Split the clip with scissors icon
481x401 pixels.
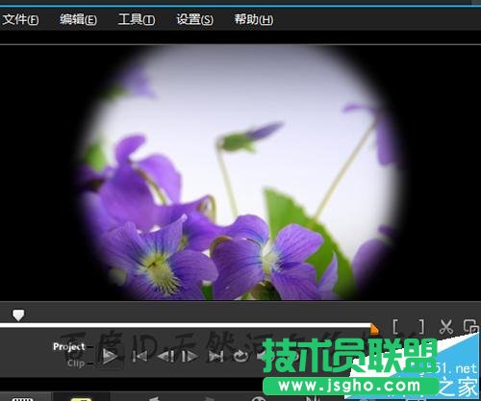(x=446, y=327)
